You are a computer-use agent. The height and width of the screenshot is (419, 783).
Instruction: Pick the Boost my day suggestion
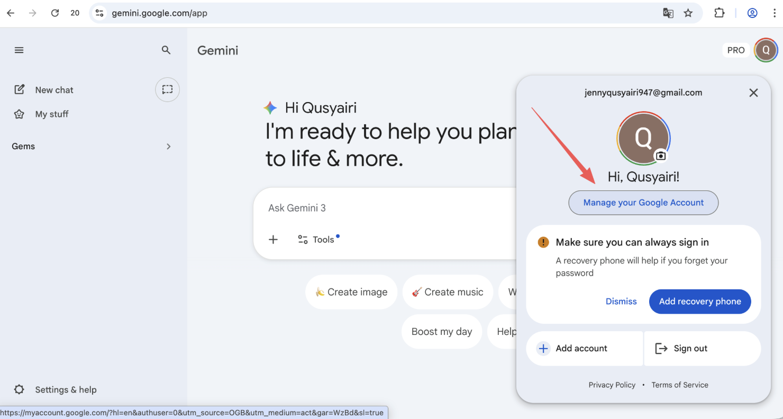tap(442, 332)
